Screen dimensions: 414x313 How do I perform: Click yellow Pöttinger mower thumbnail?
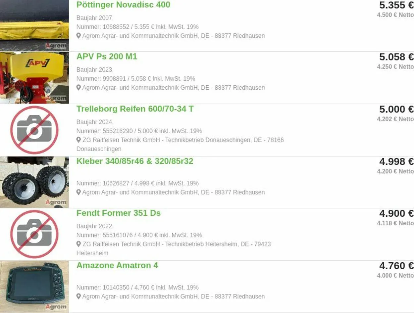coord(34,25)
